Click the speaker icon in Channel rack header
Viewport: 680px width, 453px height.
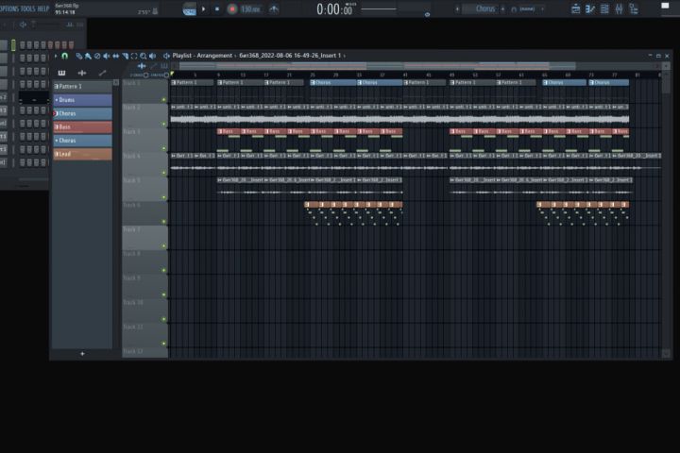(x=23, y=25)
